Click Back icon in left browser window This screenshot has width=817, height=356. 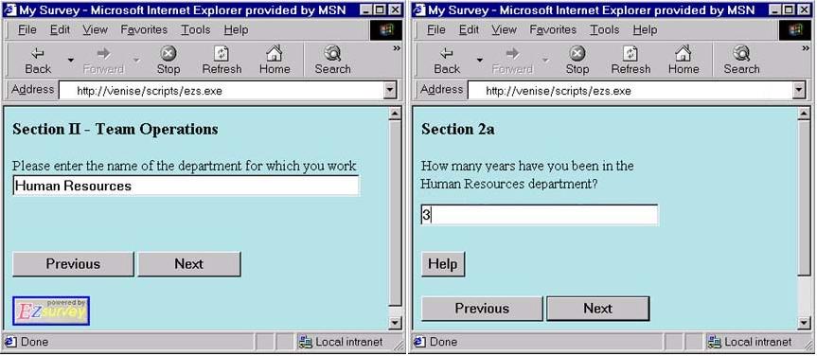point(38,53)
